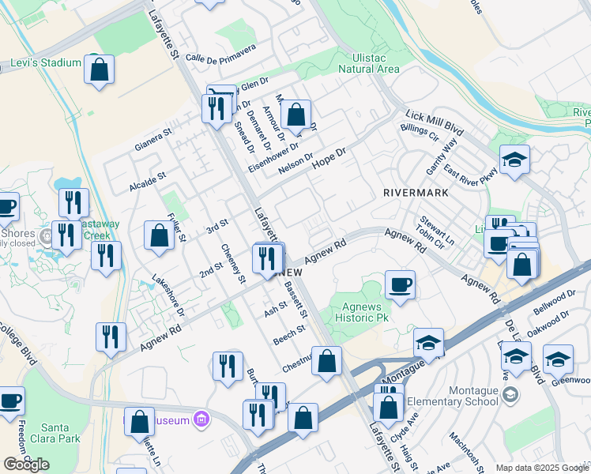The height and width of the screenshot is (474, 591).
Task: Open the restaurant marker on lower-left Agnew Rd
Action: pyautogui.click(x=111, y=337)
